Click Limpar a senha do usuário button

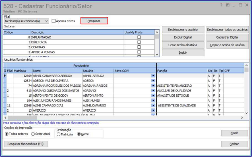coord(227,45)
